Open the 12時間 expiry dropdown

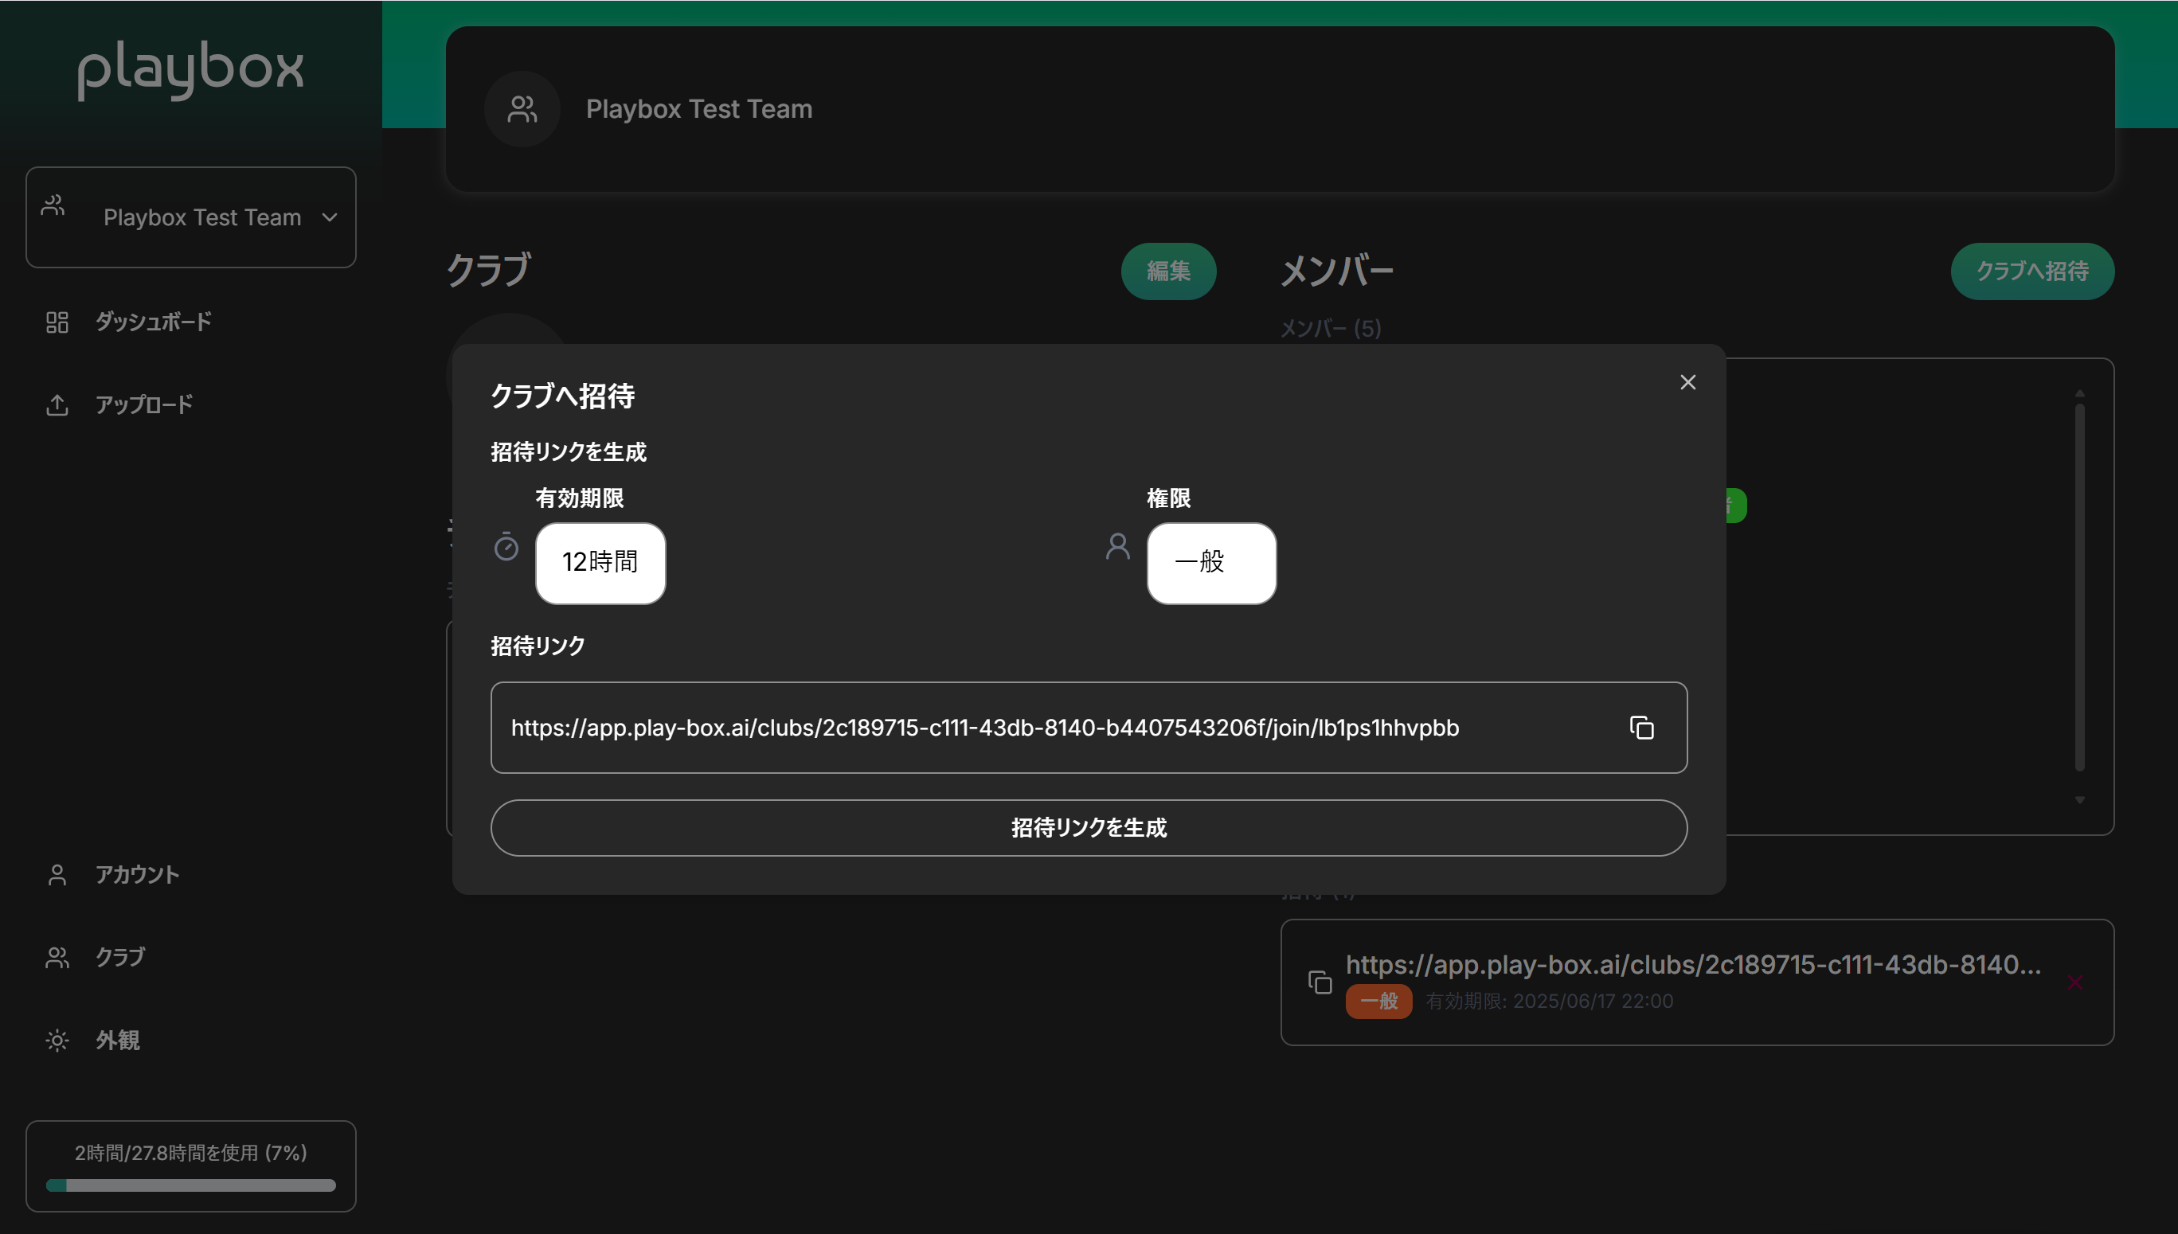(x=600, y=563)
